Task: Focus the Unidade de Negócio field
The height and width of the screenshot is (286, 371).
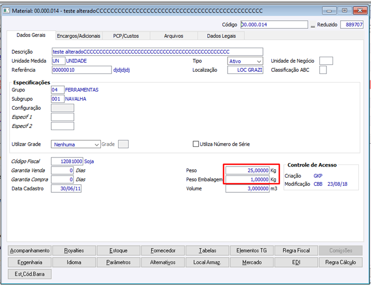Action: (326, 61)
